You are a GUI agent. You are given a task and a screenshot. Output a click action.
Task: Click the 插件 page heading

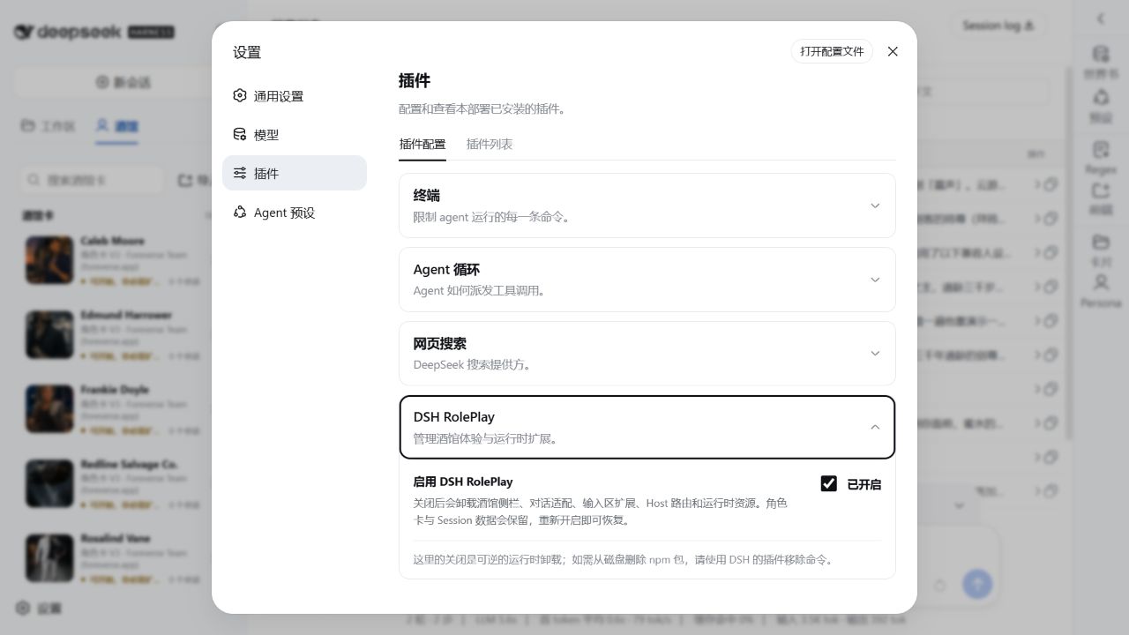pyautogui.click(x=415, y=80)
